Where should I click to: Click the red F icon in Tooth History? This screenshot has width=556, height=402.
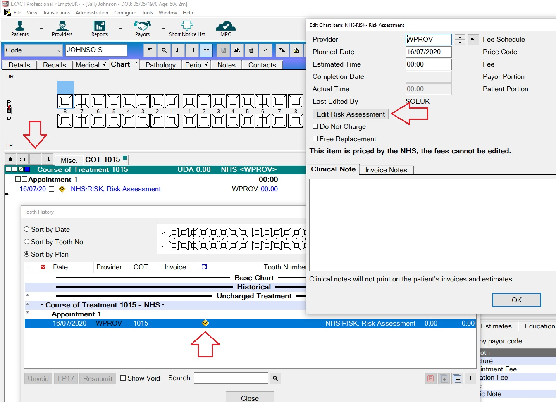[431, 378]
